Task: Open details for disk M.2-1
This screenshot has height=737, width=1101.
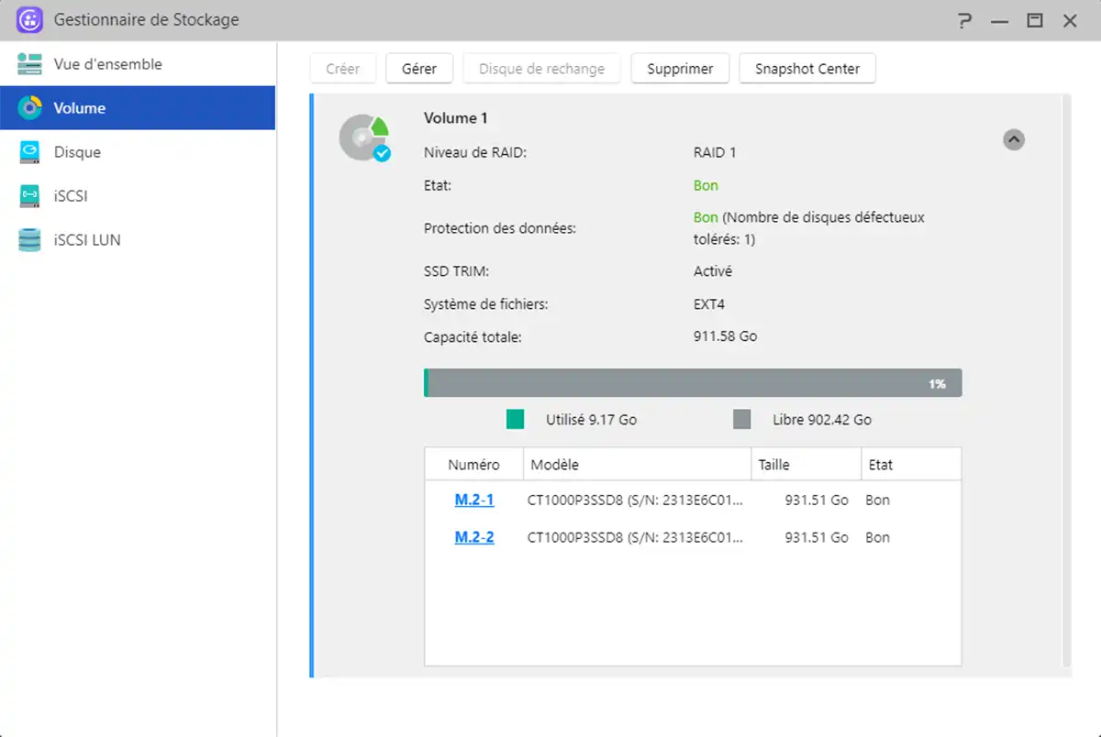Action: pyautogui.click(x=473, y=500)
